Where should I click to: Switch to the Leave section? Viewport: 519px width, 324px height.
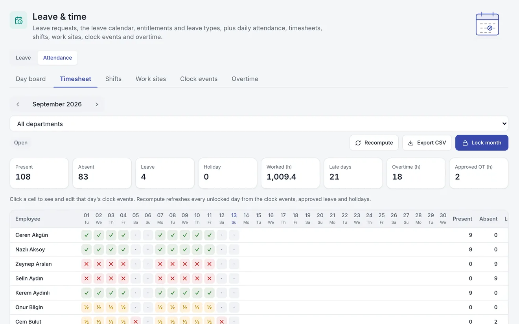point(23,58)
